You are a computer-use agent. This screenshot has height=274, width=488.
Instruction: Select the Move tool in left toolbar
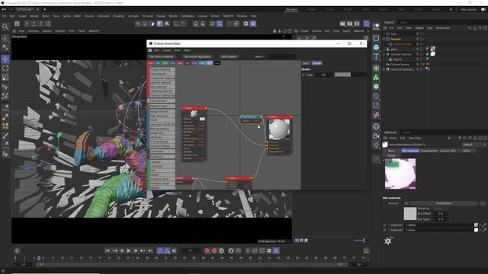(x=5, y=59)
